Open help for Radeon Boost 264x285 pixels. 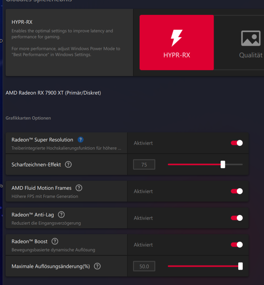(x=55, y=241)
